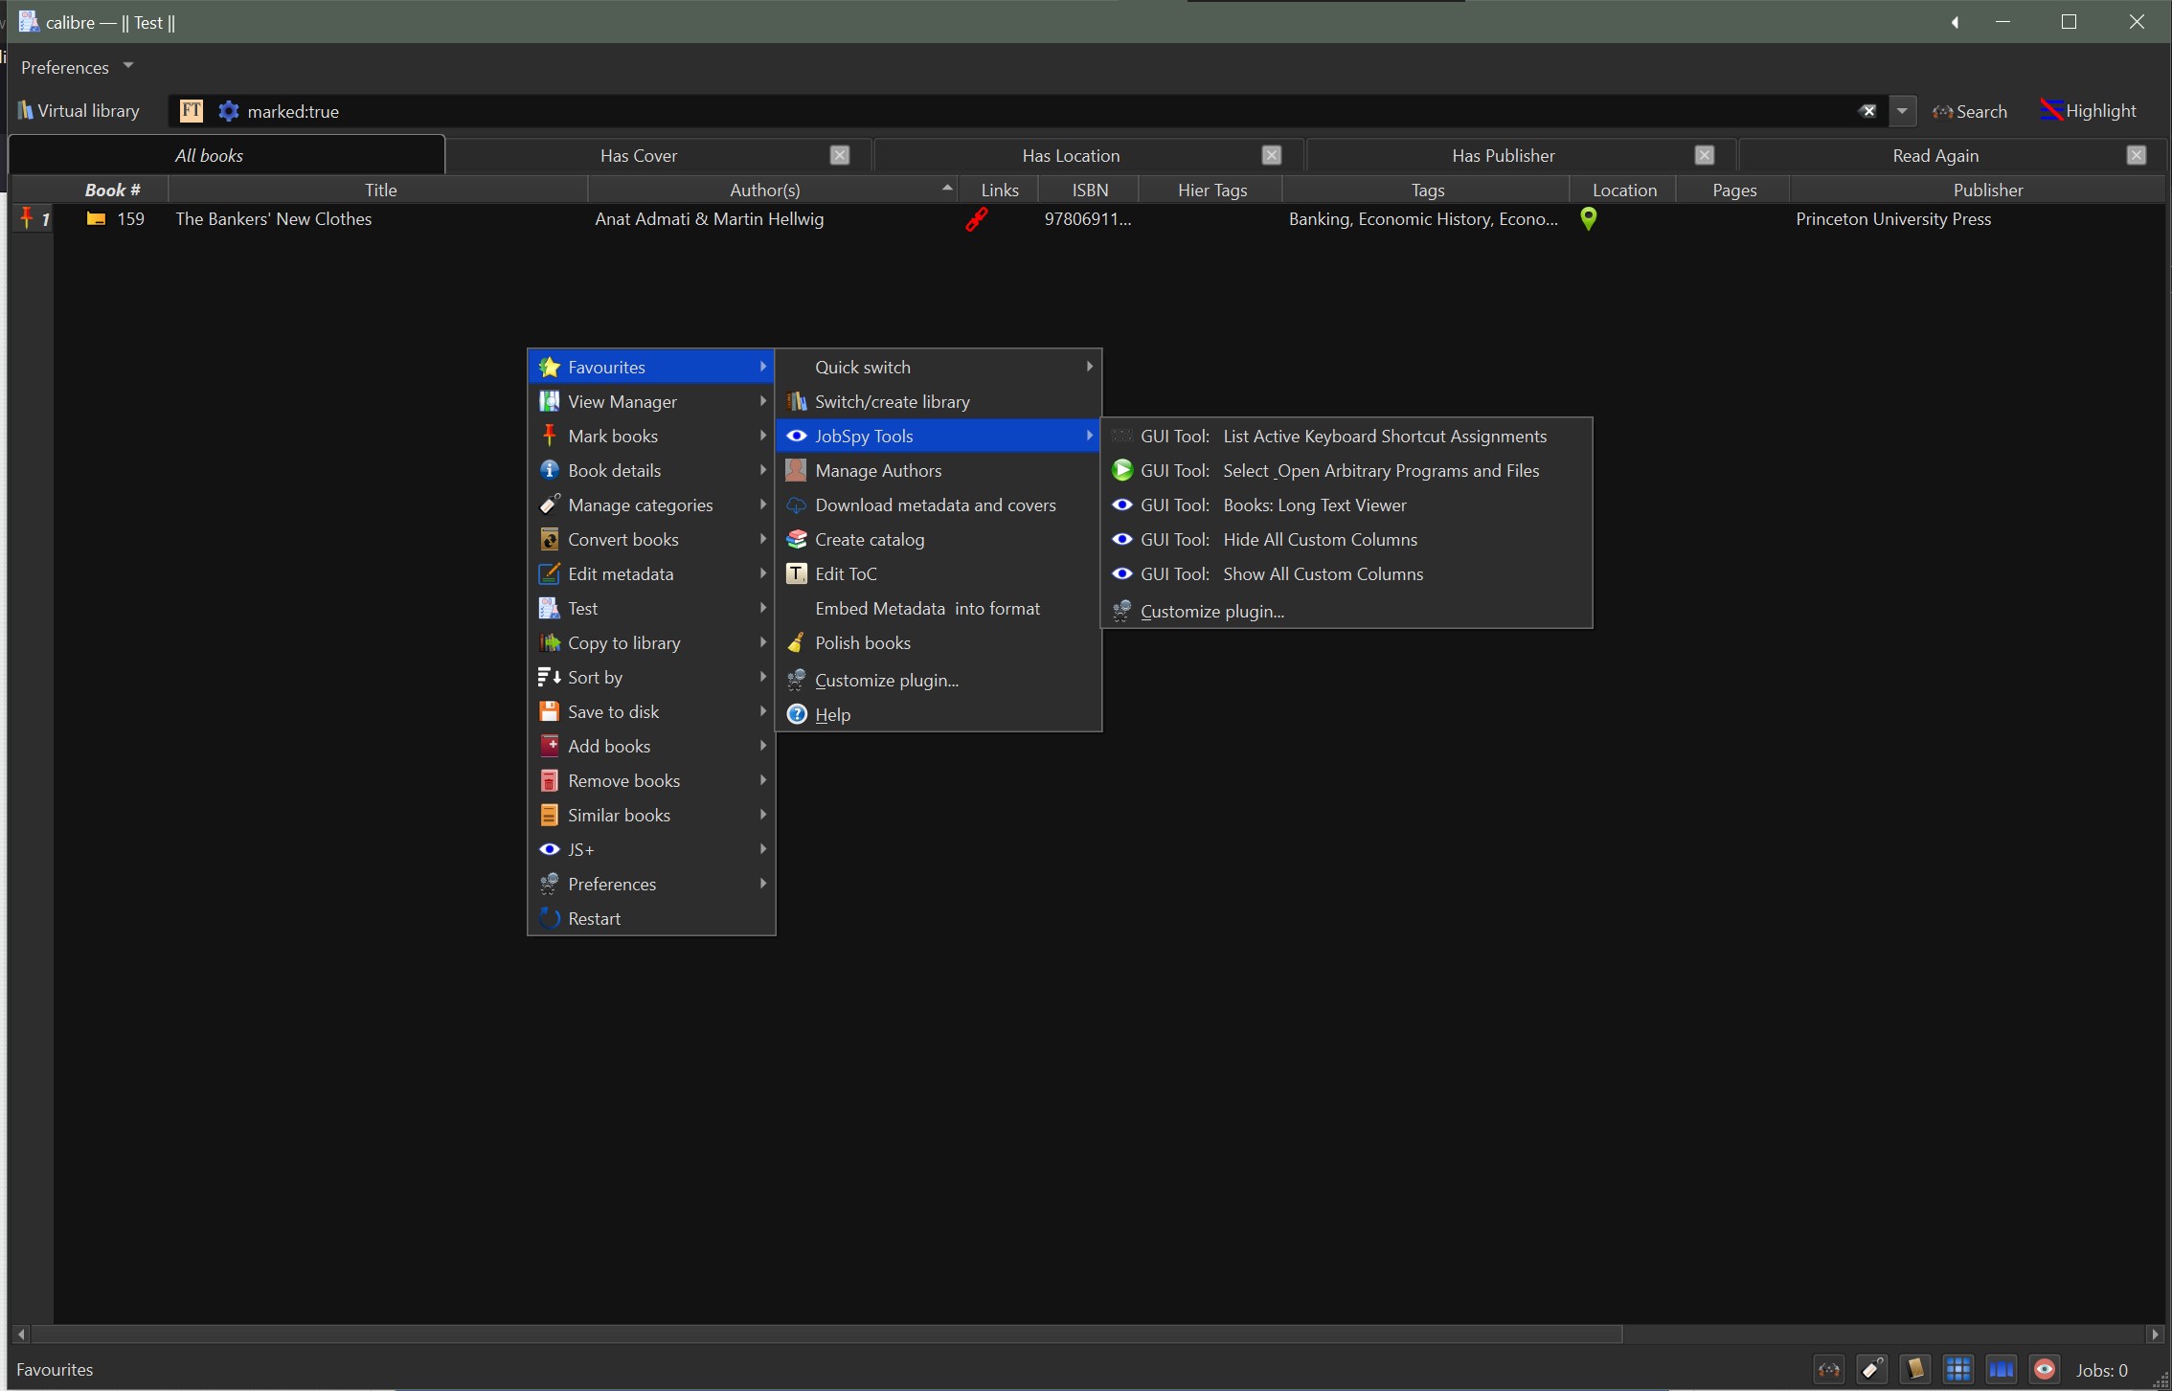Toggle the Cover browser button in the status bar
The width and height of the screenshot is (2172, 1391).
click(x=2002, y=1370)
